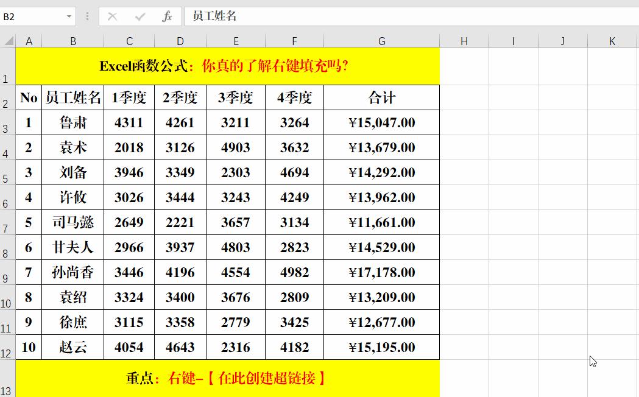Select the cell containing 司马懿

coord(73,222)
